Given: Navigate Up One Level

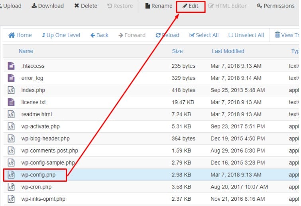Looking at the screenshot, I should tap(61, 35).
